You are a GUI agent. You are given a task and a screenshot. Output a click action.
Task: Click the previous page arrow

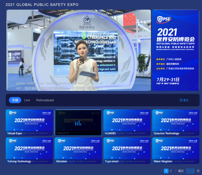[x=162, y=171]
